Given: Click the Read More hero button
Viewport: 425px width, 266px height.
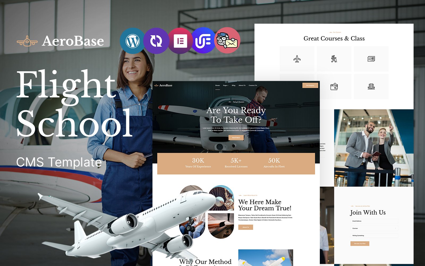Looking at the screenshot, I should click(236, 138).
